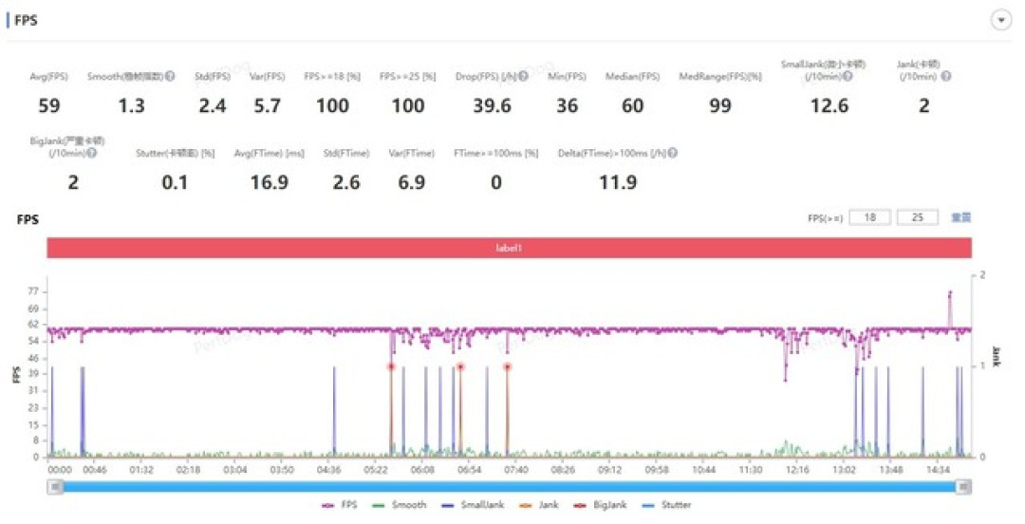Hide the BigJank series in the legend
Image resolution: width=1025 pixels, height=524 pixels.
pos(602,505)
